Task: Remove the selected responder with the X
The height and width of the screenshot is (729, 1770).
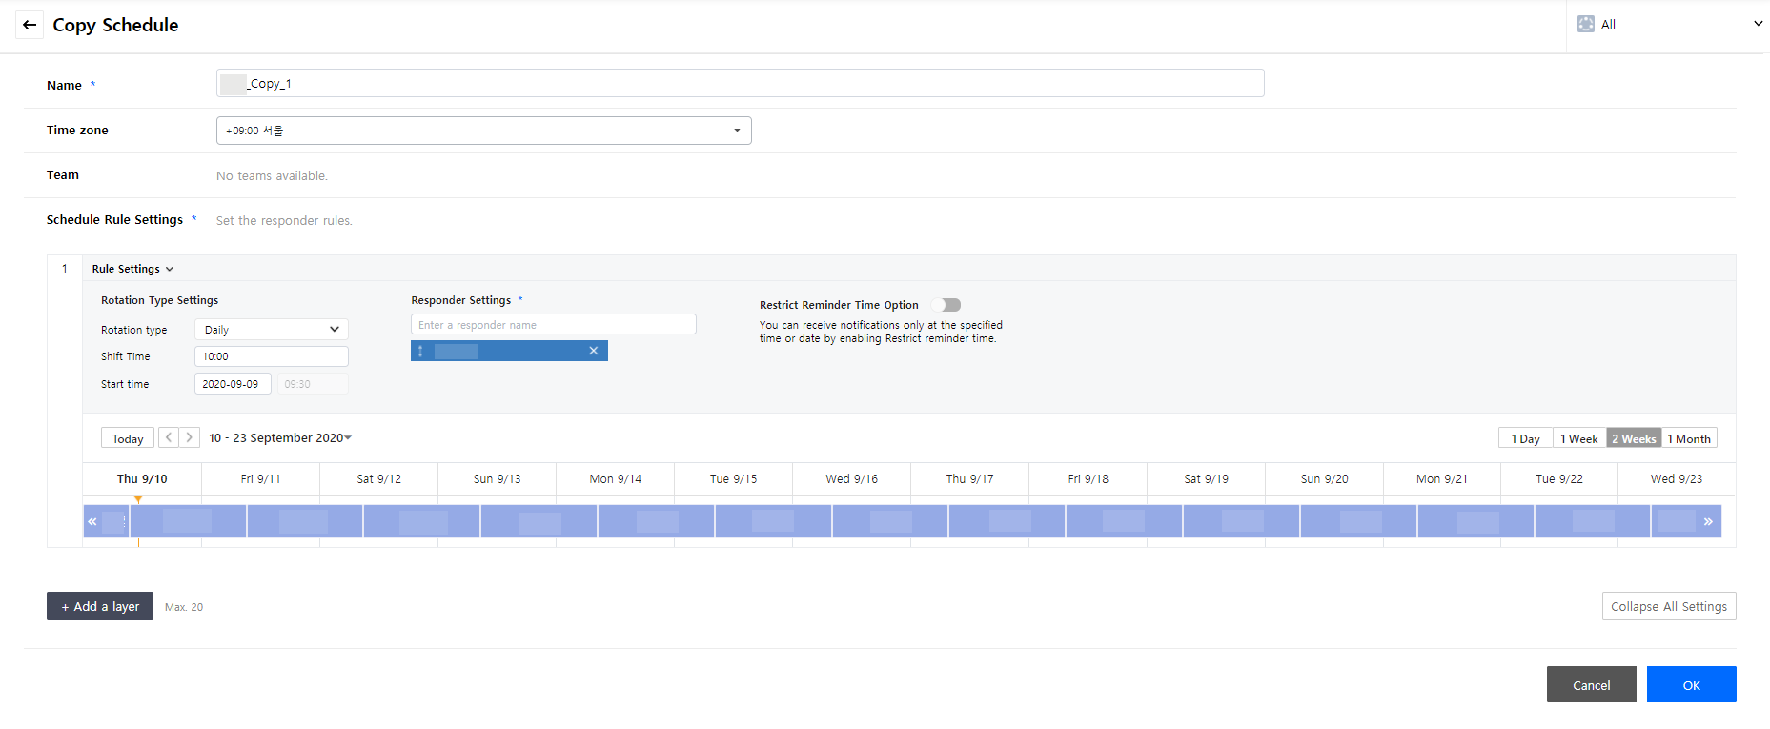Action: coord(593,351)
